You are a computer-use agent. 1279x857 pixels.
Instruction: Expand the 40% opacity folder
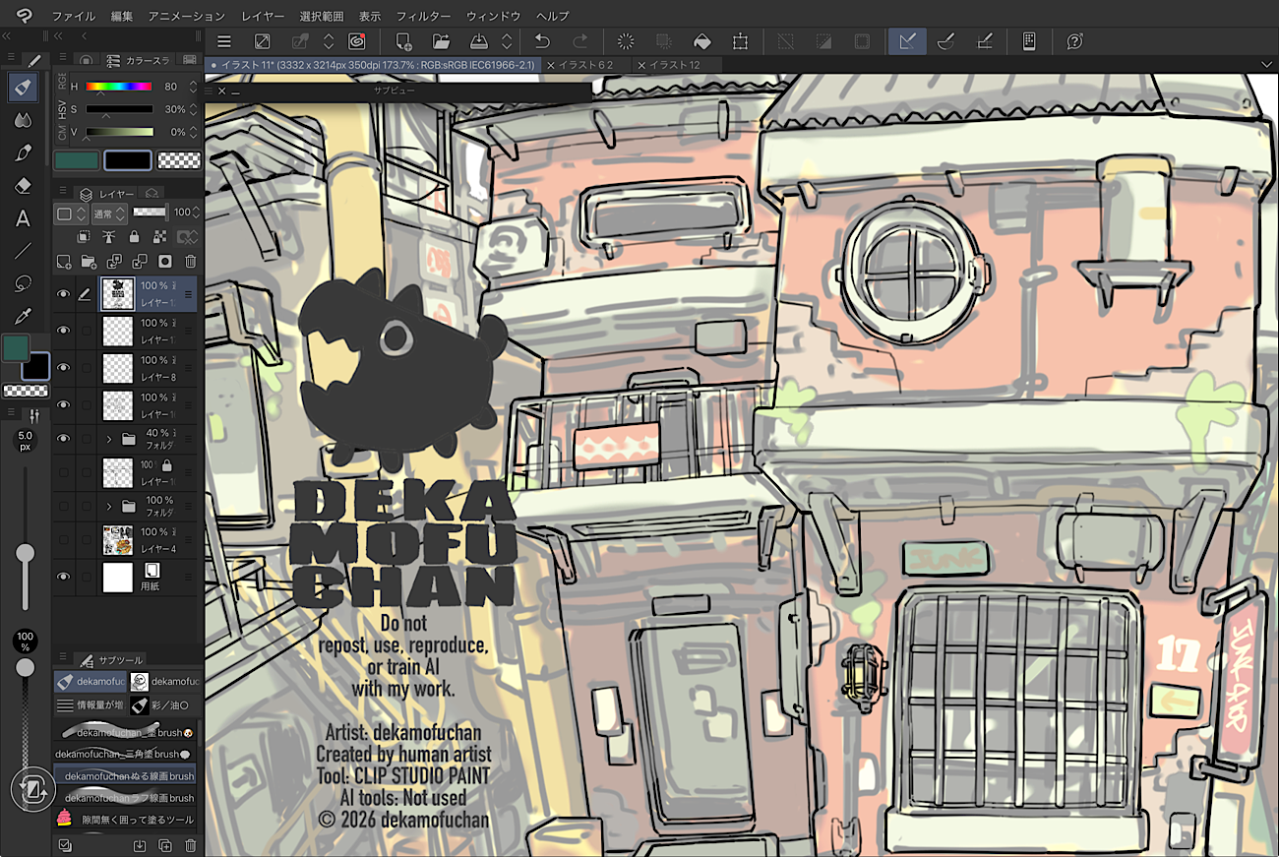click(109, 440)
